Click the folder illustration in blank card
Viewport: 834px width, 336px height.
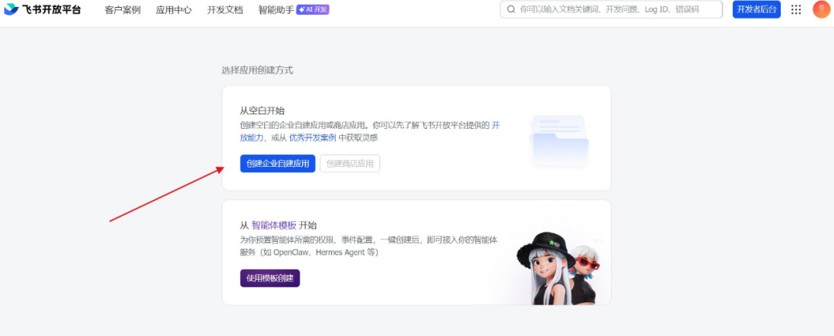click(x=559, y=141)
